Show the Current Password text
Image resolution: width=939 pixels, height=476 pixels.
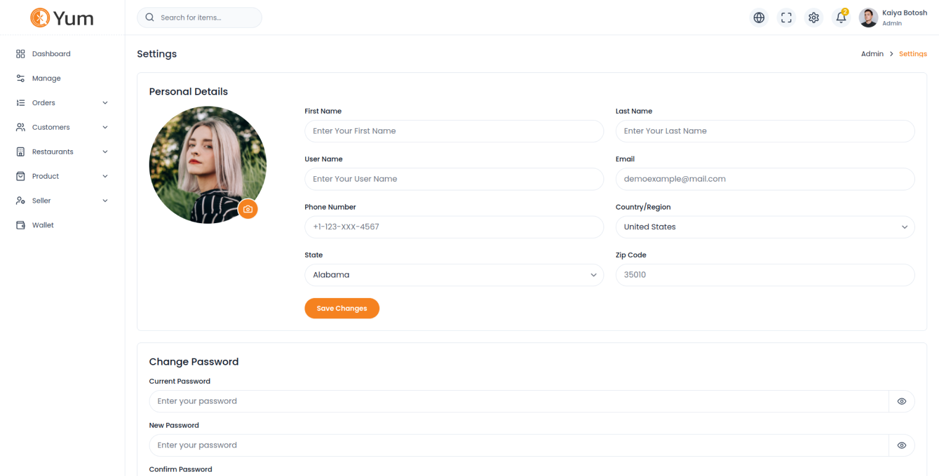pos(901,401)
